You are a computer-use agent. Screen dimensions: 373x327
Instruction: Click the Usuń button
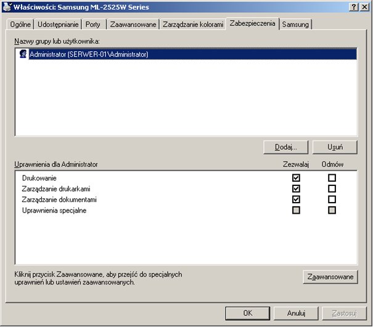335,147
